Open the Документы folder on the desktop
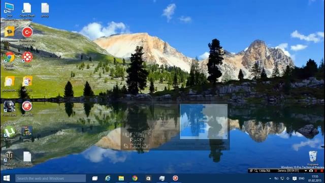The height and width of the screenshot is (183, 325). click(x=9, y=84)
